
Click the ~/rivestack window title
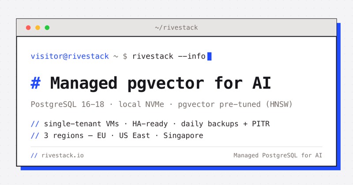click(176, 28)
